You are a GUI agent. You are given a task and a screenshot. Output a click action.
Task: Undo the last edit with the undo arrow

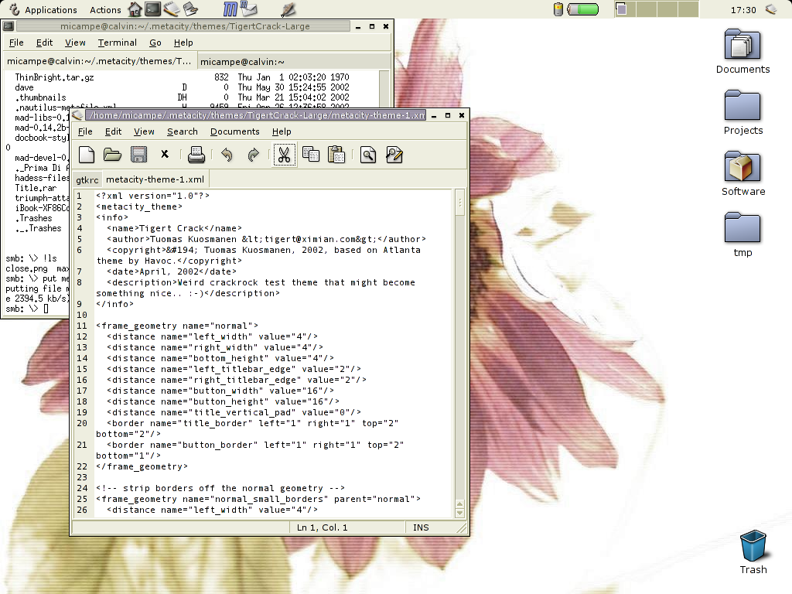coord(227,155)
